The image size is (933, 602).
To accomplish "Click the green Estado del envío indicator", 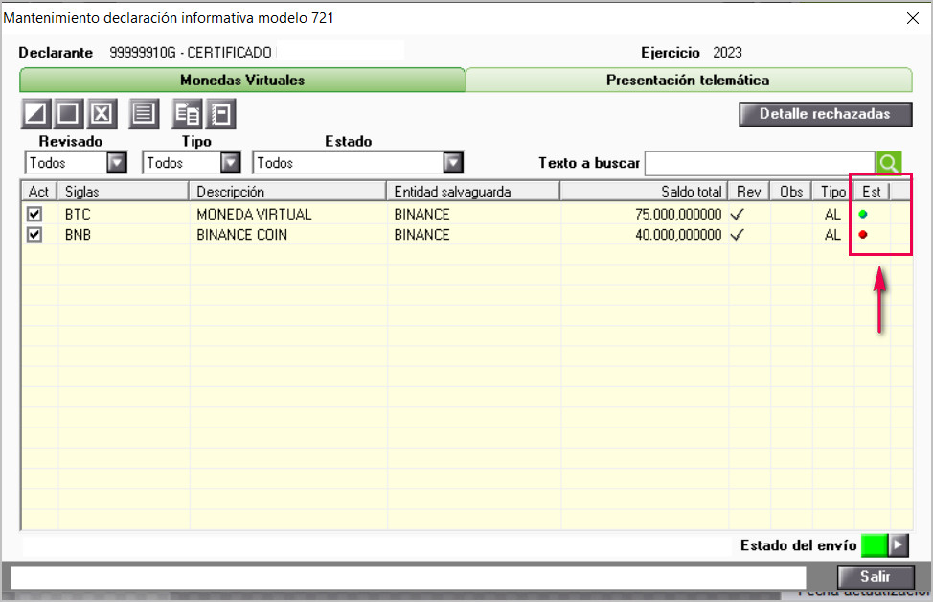I will tap(875, 544).
